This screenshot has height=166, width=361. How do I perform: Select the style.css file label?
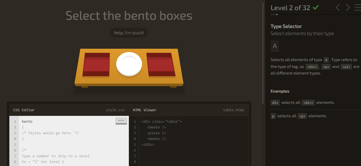click(115, 110)
